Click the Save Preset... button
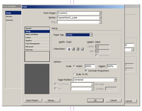 coord(33,100)
